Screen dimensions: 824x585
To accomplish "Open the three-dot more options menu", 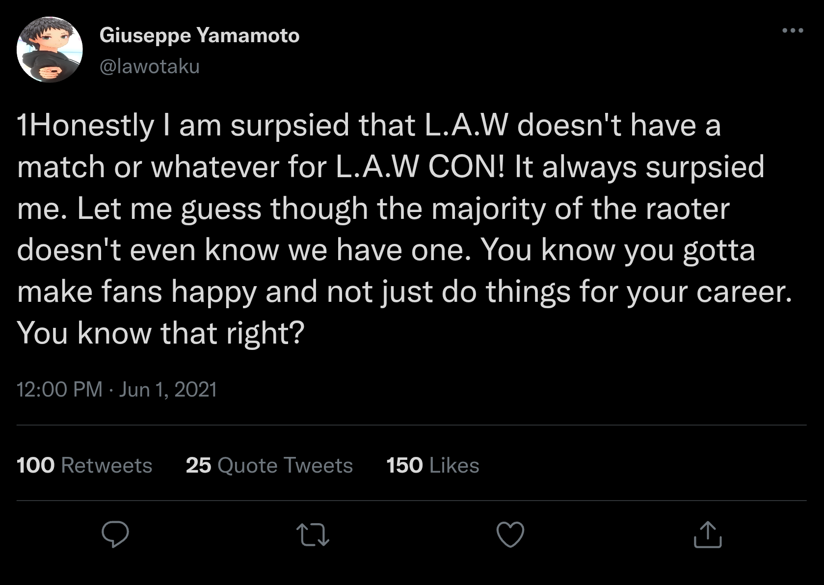I will 793,31.
